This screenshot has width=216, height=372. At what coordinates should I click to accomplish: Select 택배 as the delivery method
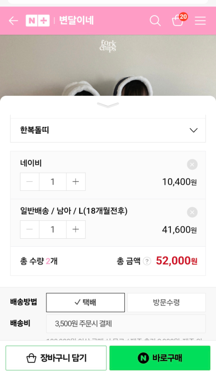[x=85, y=302]
